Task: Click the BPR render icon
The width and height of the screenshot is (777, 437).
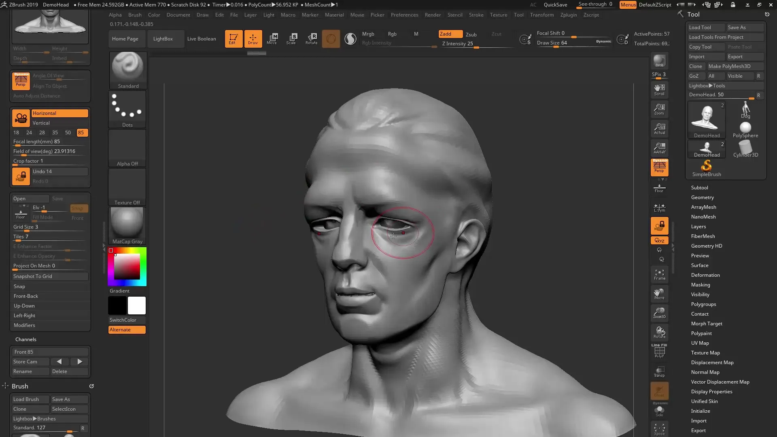Action: coord(659,61)
